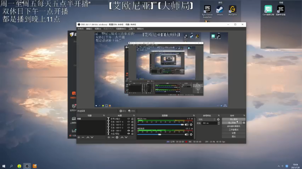Viewport: 302px width, 169px height.
Task: Toggle visibility of source 文本 (GDI+) 4
Action: pyautogui.click(x=129, y=122)
